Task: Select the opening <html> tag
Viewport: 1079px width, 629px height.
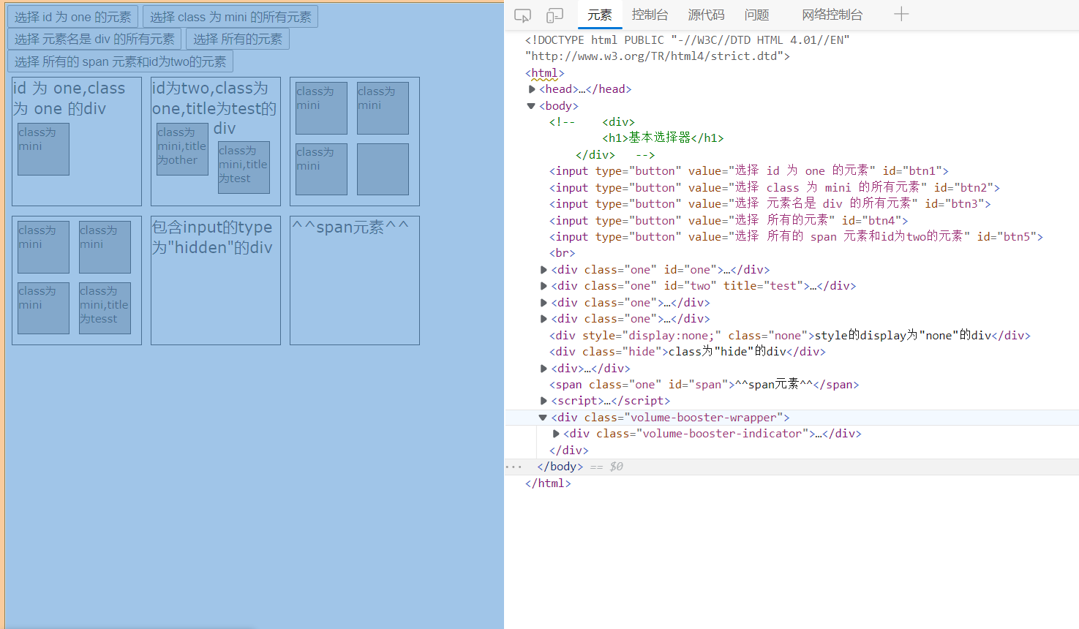Action: 545,73
